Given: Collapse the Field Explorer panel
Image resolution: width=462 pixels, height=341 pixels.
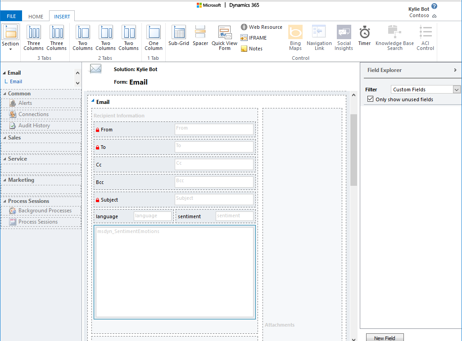Looking at the screenshot, I should coord(455,70).
